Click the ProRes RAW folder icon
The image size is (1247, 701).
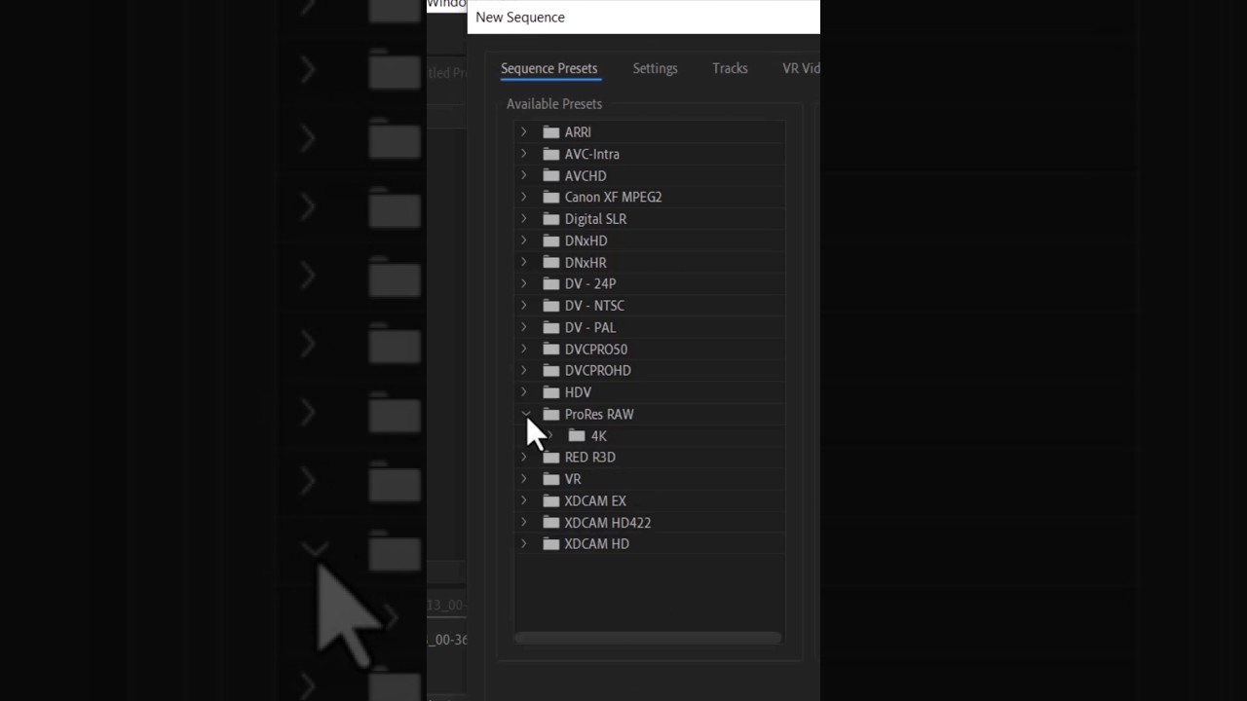tap(550, 414)
